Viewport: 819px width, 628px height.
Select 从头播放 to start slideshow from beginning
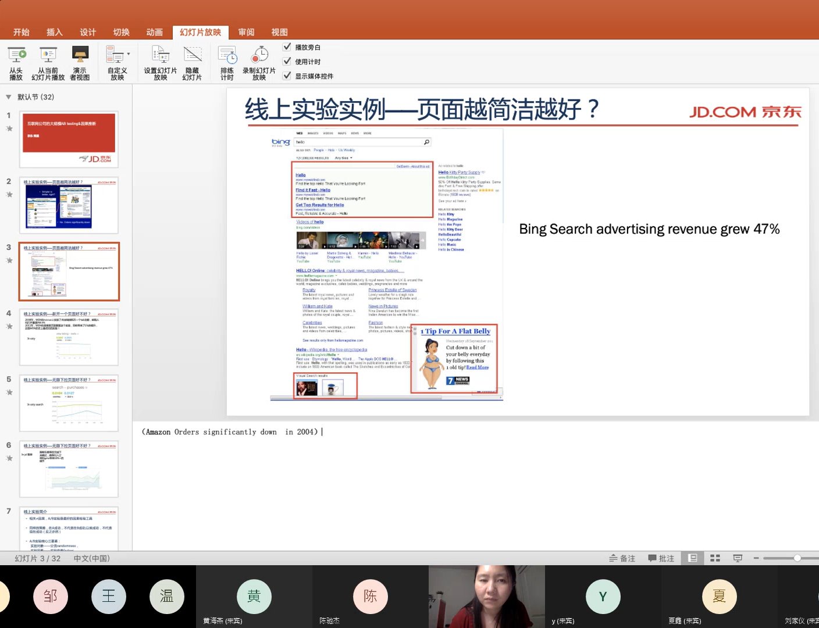(x=16, y=61)
